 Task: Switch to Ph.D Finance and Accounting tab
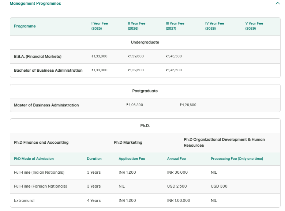(x=41, y=142)
